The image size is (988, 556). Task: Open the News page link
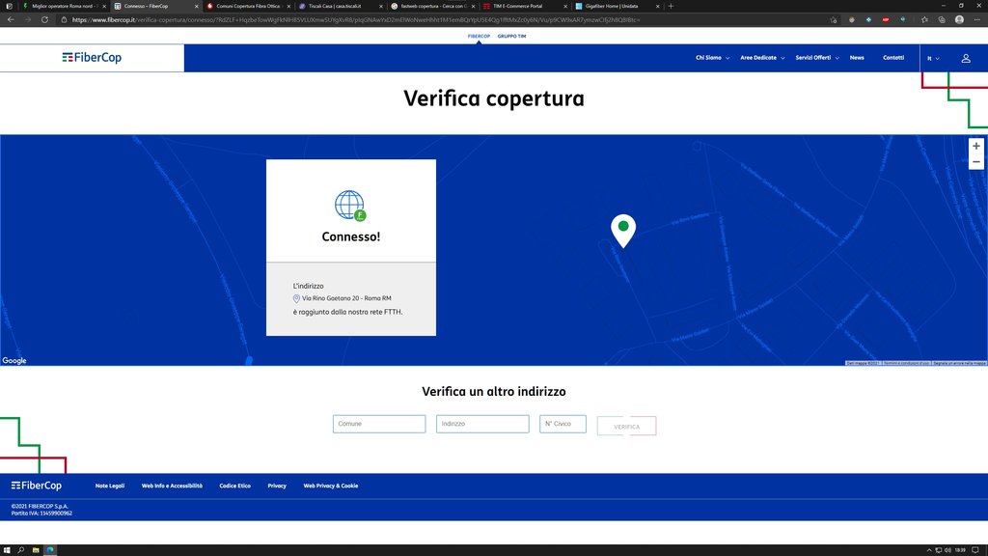click(x=857, y=58)
